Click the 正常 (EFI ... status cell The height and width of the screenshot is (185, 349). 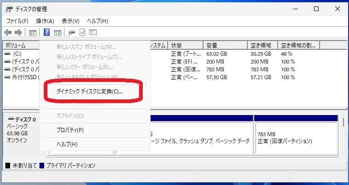(x=184, y=62)
